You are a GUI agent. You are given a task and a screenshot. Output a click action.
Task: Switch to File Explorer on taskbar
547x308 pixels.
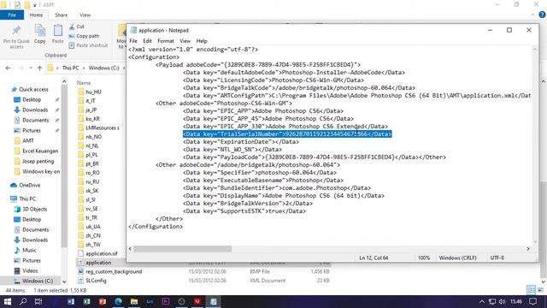pyautogui.click(x=134, y=301)
